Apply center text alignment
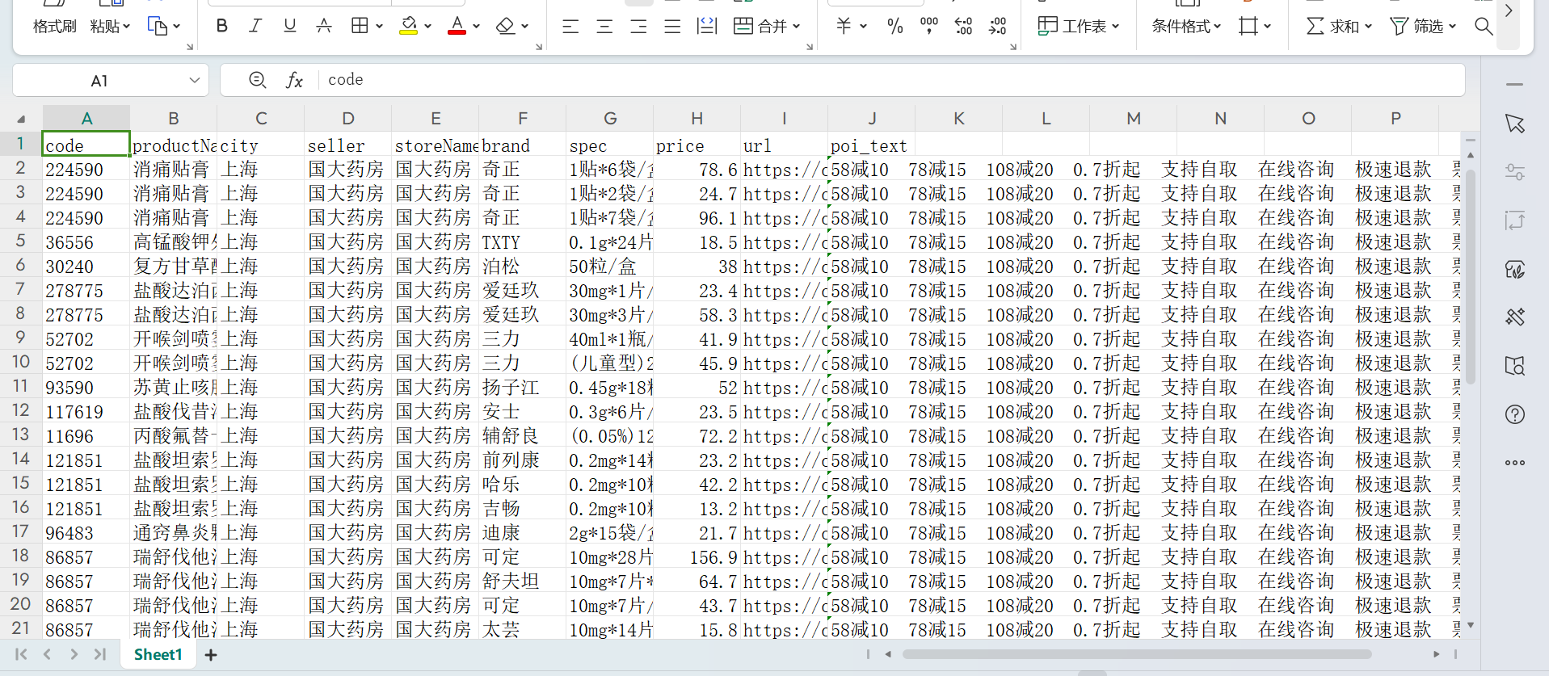Screen dimensions: 1549x676 (604, 27)
